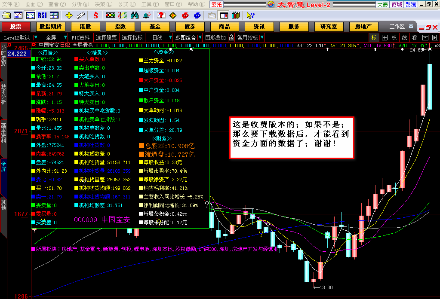Click the chart with red question mark icon

(x=161, y=15)
